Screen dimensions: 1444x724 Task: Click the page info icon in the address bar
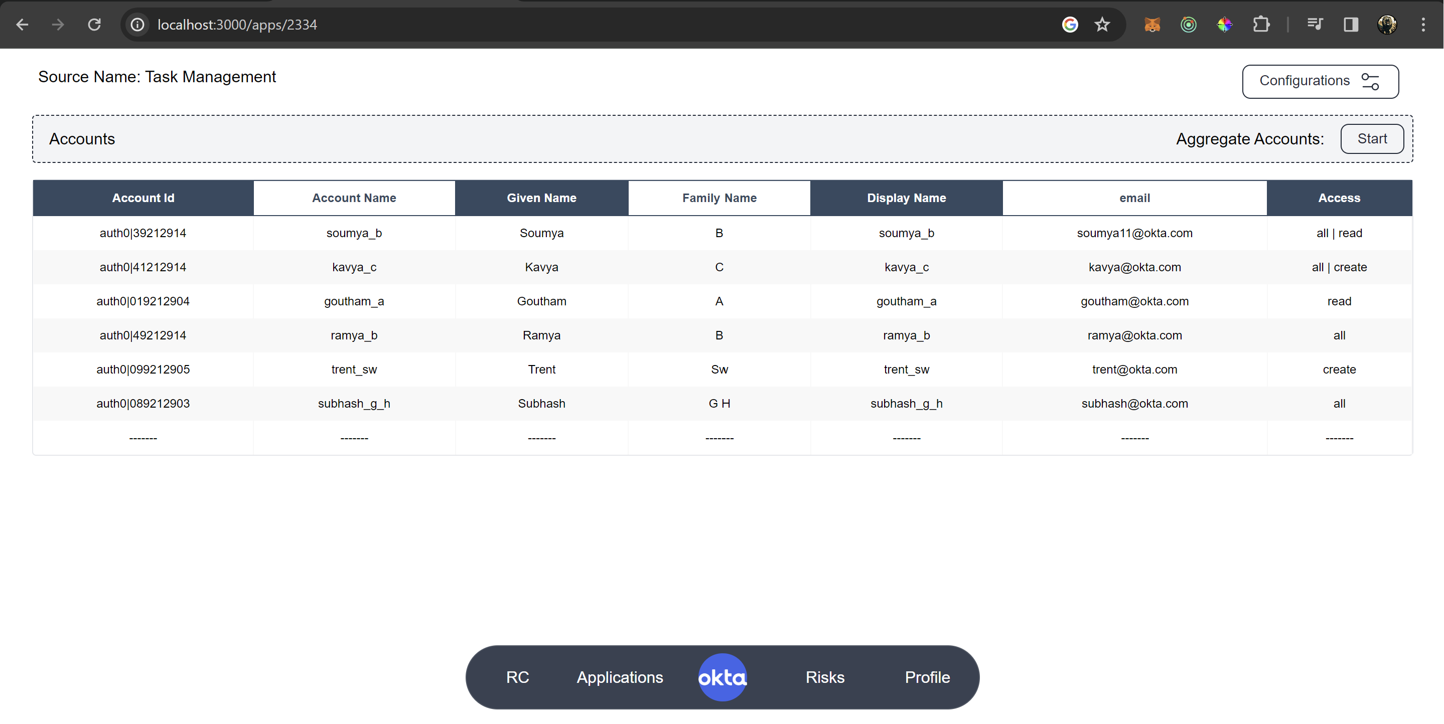click(x=137, y=24)
